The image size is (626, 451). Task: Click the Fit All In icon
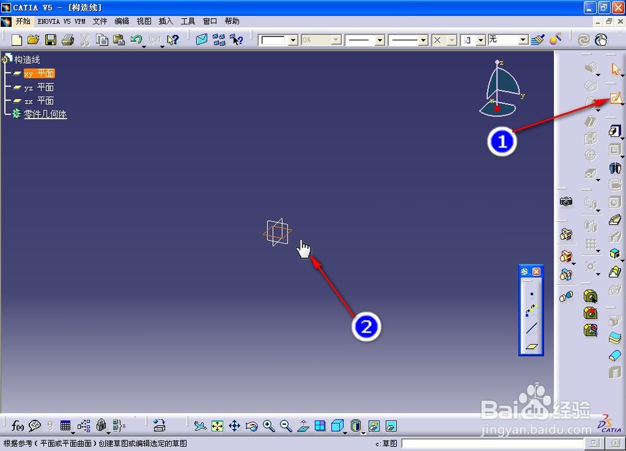point(217,426)
